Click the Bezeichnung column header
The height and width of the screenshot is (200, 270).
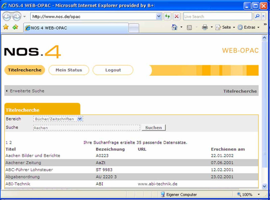[x=110, y=149]
